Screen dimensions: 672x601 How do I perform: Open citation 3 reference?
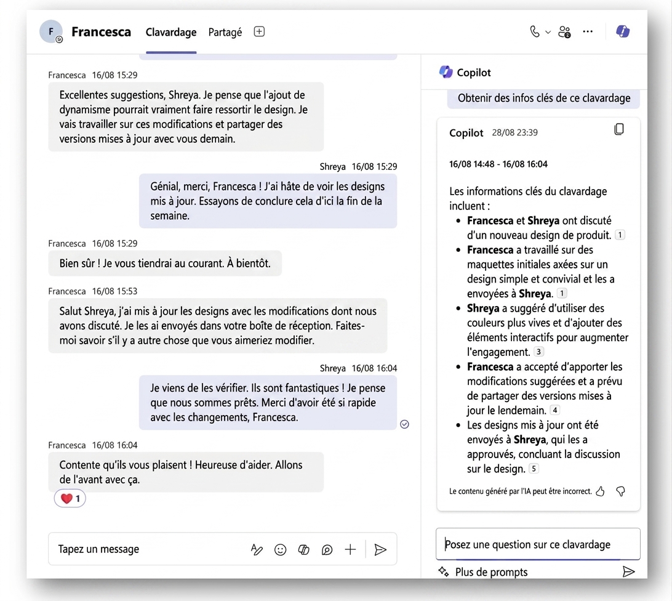point(538,352)
